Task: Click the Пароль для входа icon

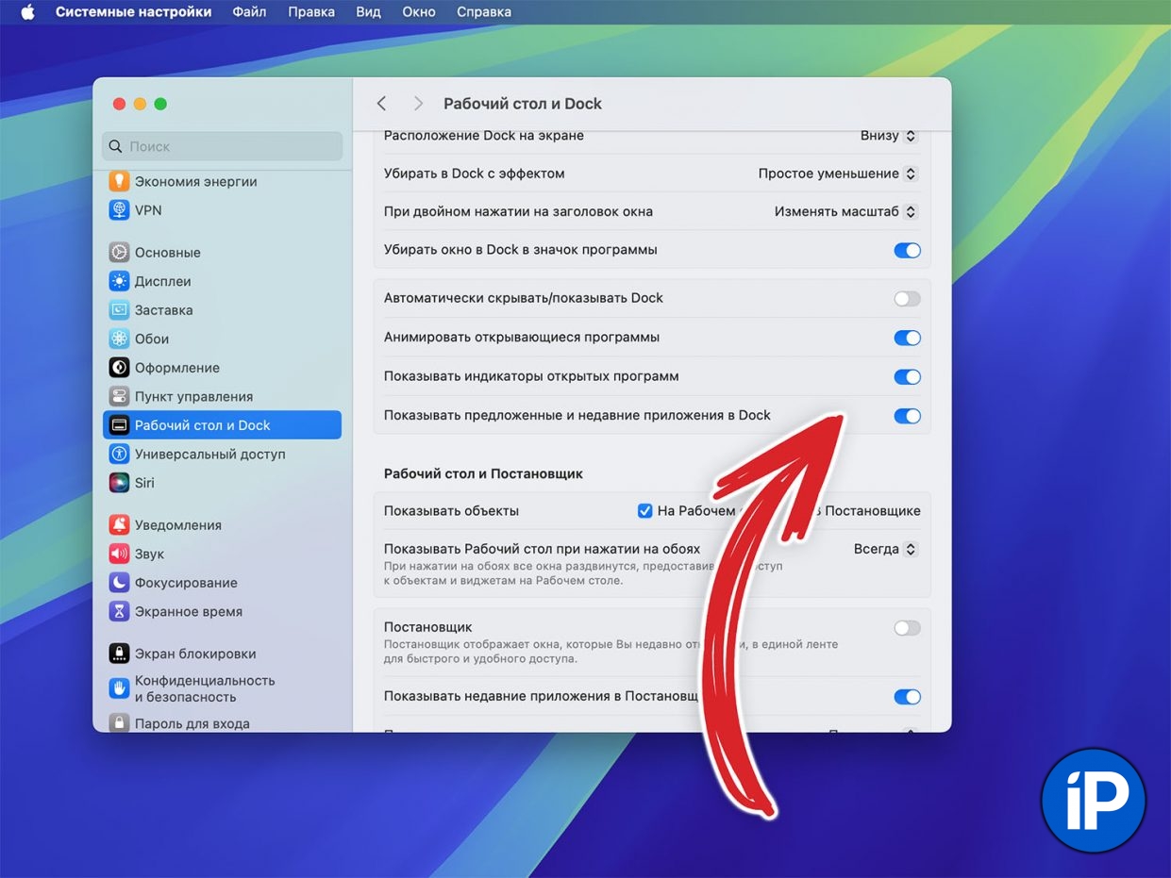Action: pos(119,723)
